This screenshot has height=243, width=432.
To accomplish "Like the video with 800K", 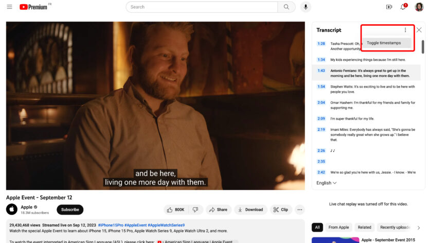I will 175,210.
